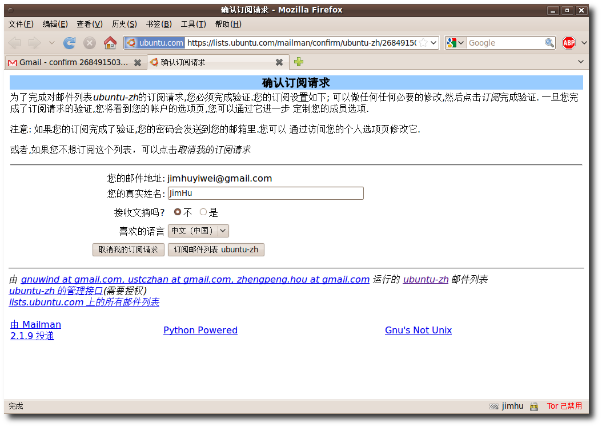The height and width of the screenshot is (427, 602).
Task: Open the search engine selector dropdown
Action: [455, 43]
